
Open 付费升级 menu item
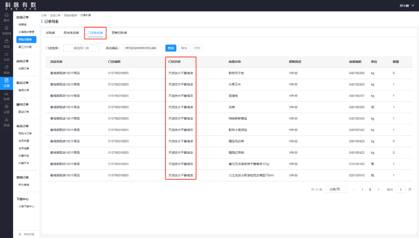pyautogui.click(x=24, y=156)
